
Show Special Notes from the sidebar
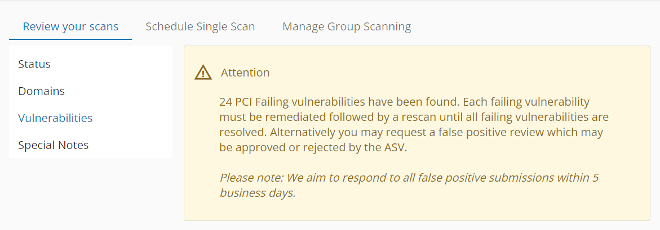(x=53, y=145)
